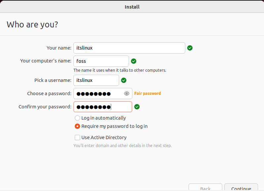The height and width of the screenshot is (191, 264).
Task: Go back with the Back button
Action: 205,187
